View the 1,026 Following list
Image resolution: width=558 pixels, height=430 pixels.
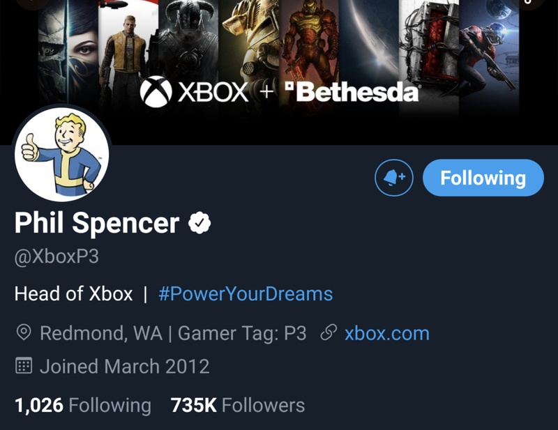click(x=82, y=405)
